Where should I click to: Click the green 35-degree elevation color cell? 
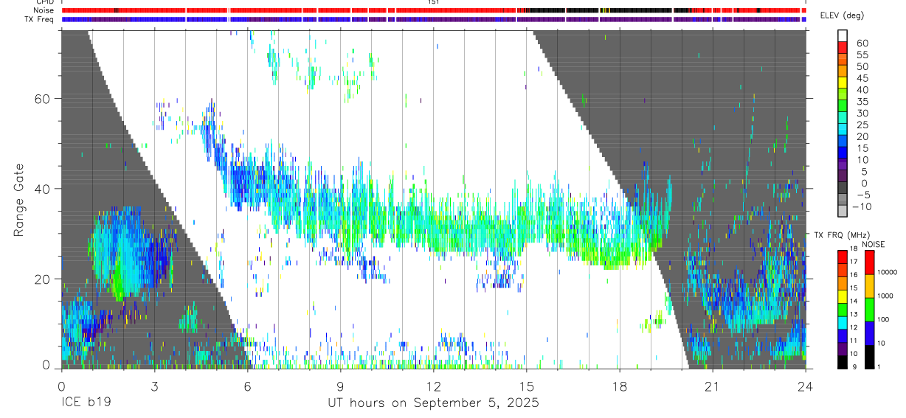843,105
